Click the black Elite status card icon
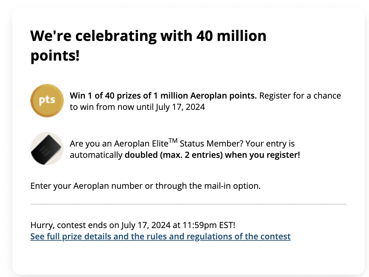Screen dimensions: 369x277 (x=47, y=148)
